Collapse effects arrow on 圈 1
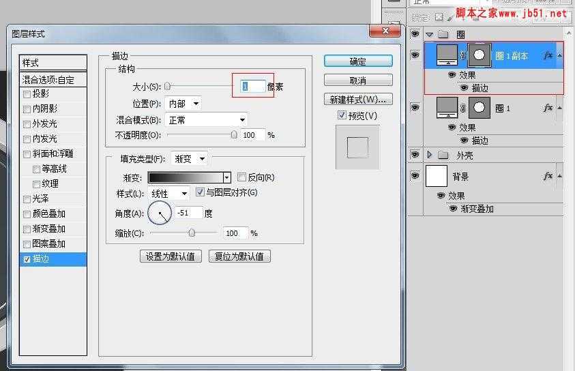Viewport: 575px width, 371px height. point(559,108)
